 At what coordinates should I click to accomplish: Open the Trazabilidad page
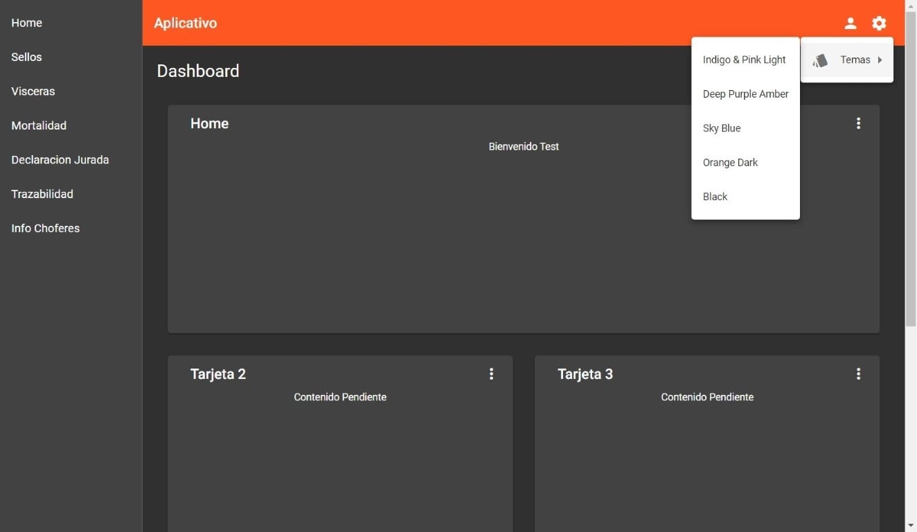coord(42,194)
